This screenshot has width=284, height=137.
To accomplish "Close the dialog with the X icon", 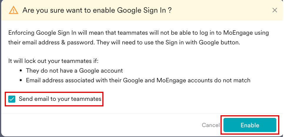I will [x=275, y=10].
